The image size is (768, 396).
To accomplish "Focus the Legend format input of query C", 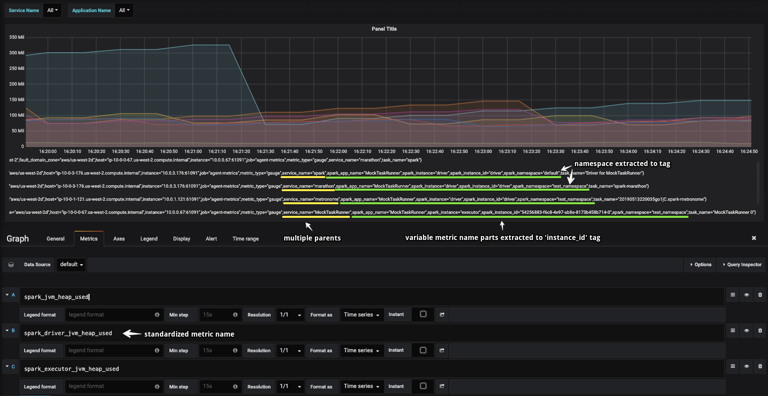I will point(114,386).
